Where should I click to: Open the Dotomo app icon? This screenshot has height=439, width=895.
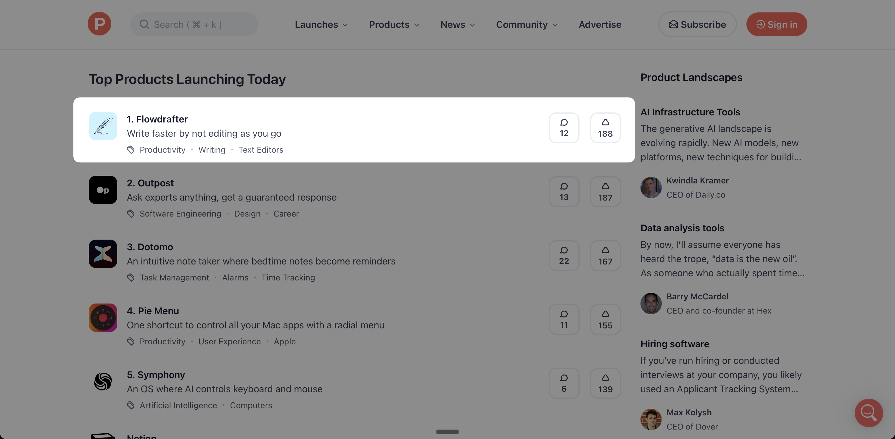point(103,254)
